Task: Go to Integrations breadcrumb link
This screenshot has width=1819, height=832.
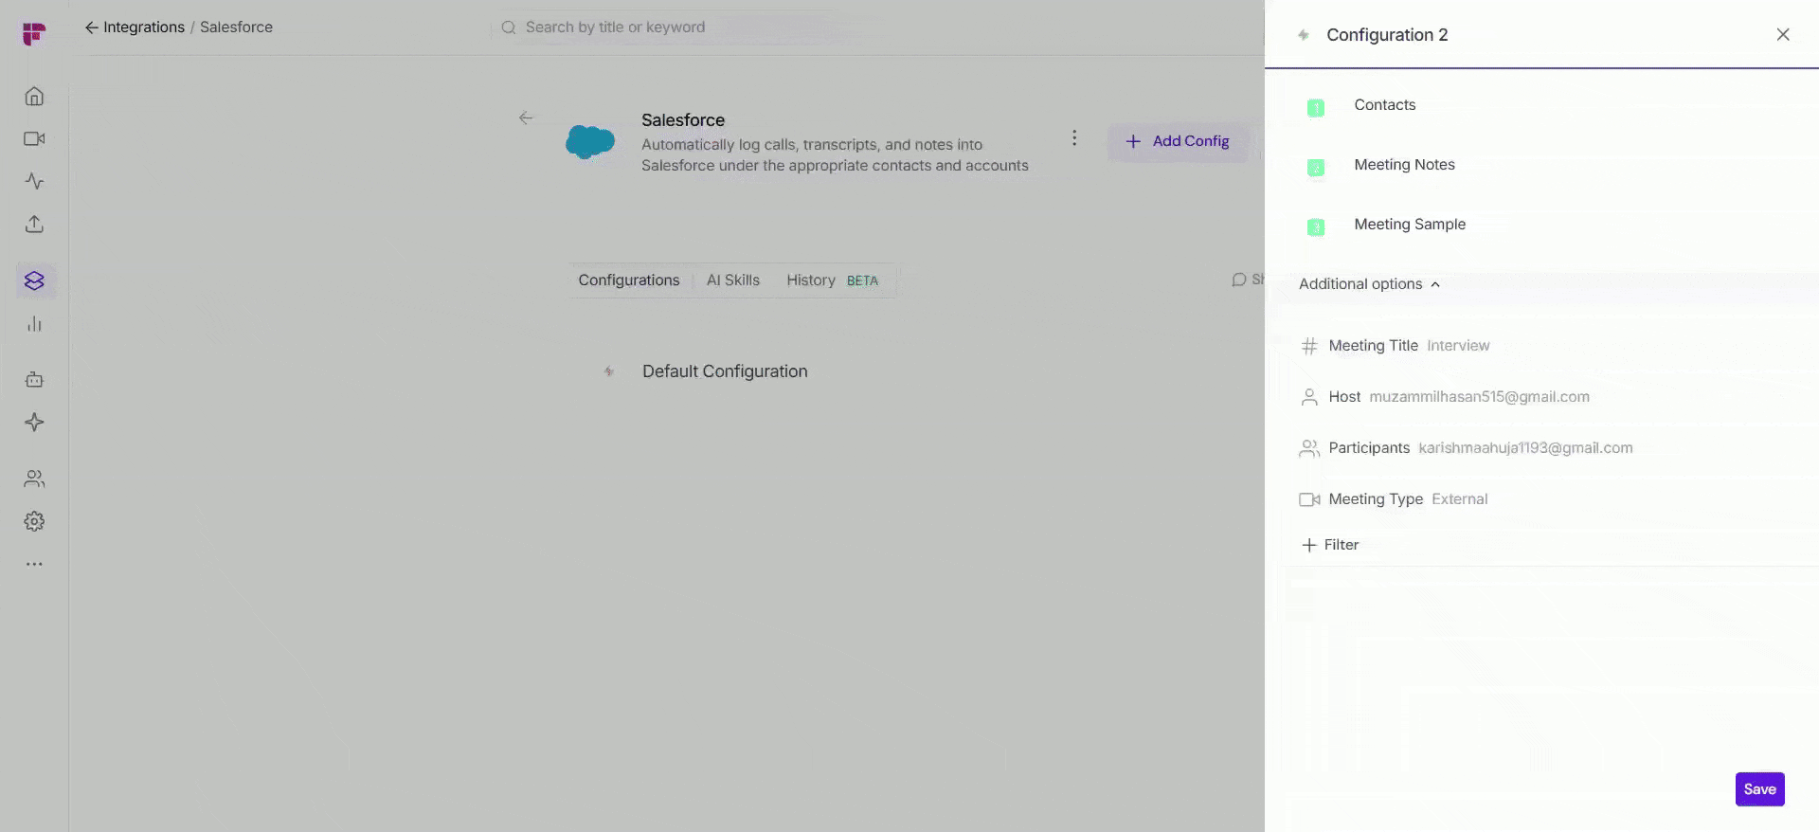Action: [x=144, y=27]
